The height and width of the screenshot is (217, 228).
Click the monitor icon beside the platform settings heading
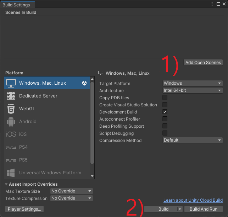[101, 73]
